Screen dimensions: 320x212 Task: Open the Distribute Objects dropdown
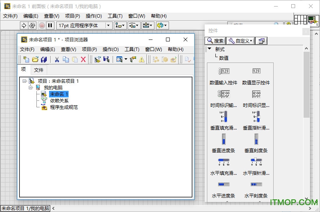pos(134,26)
